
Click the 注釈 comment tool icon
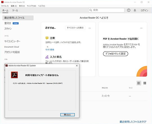pyautogui.click(x=47, y=38)
